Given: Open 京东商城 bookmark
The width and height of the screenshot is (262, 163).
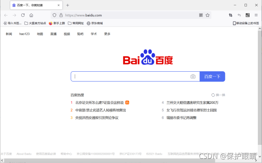Looking at the screenshot, I should click(x=95, y=23).
